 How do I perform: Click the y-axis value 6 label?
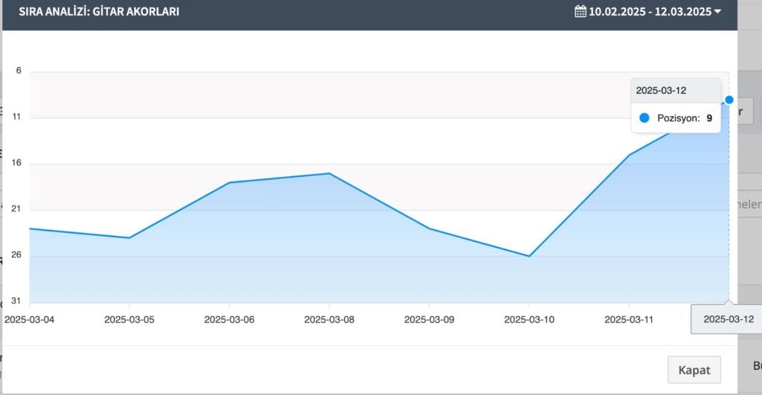(19, 71)
